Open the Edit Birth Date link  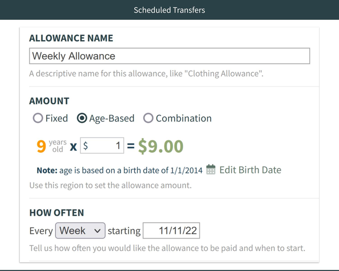(250, 170)
